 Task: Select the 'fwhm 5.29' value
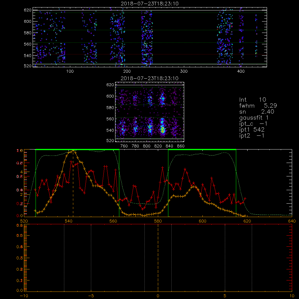click(258, 106)
